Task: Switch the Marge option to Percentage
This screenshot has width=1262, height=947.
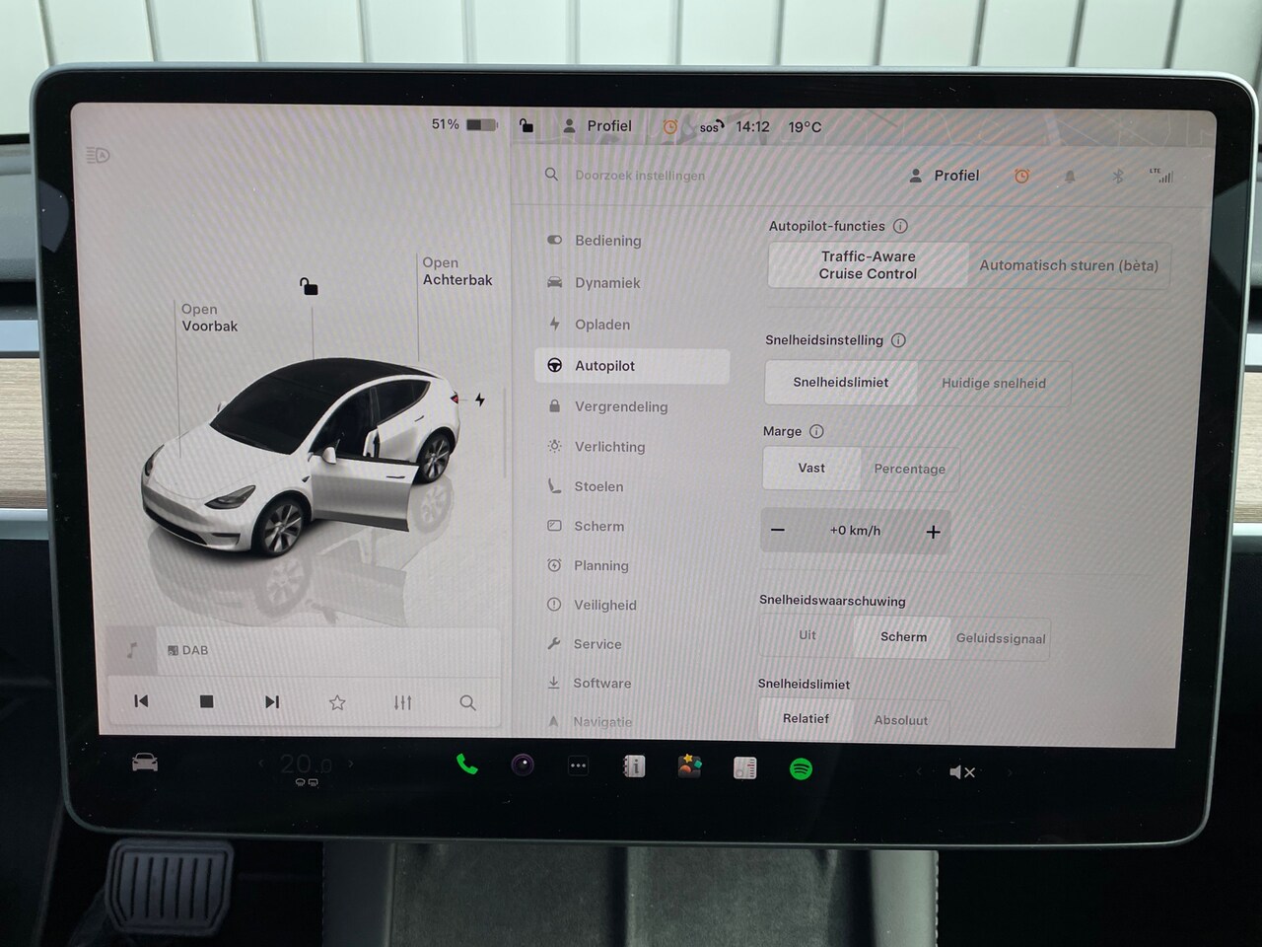Action: click(x=909, y=470)
